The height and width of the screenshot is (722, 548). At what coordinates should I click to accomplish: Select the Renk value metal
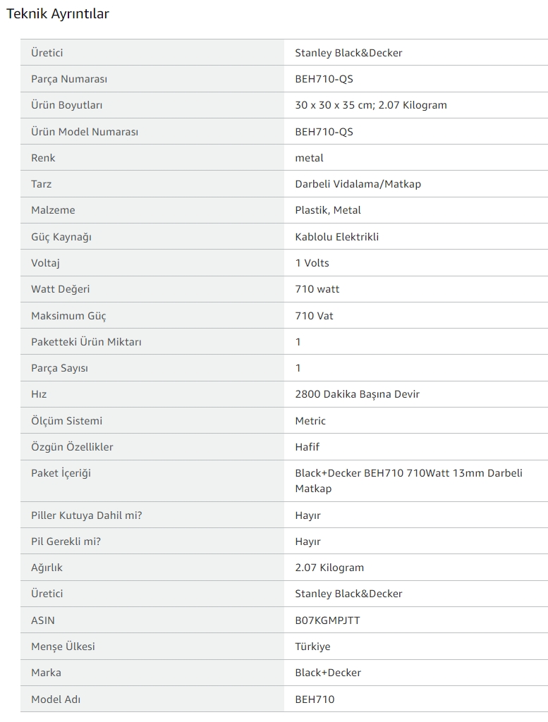(309, 158)
